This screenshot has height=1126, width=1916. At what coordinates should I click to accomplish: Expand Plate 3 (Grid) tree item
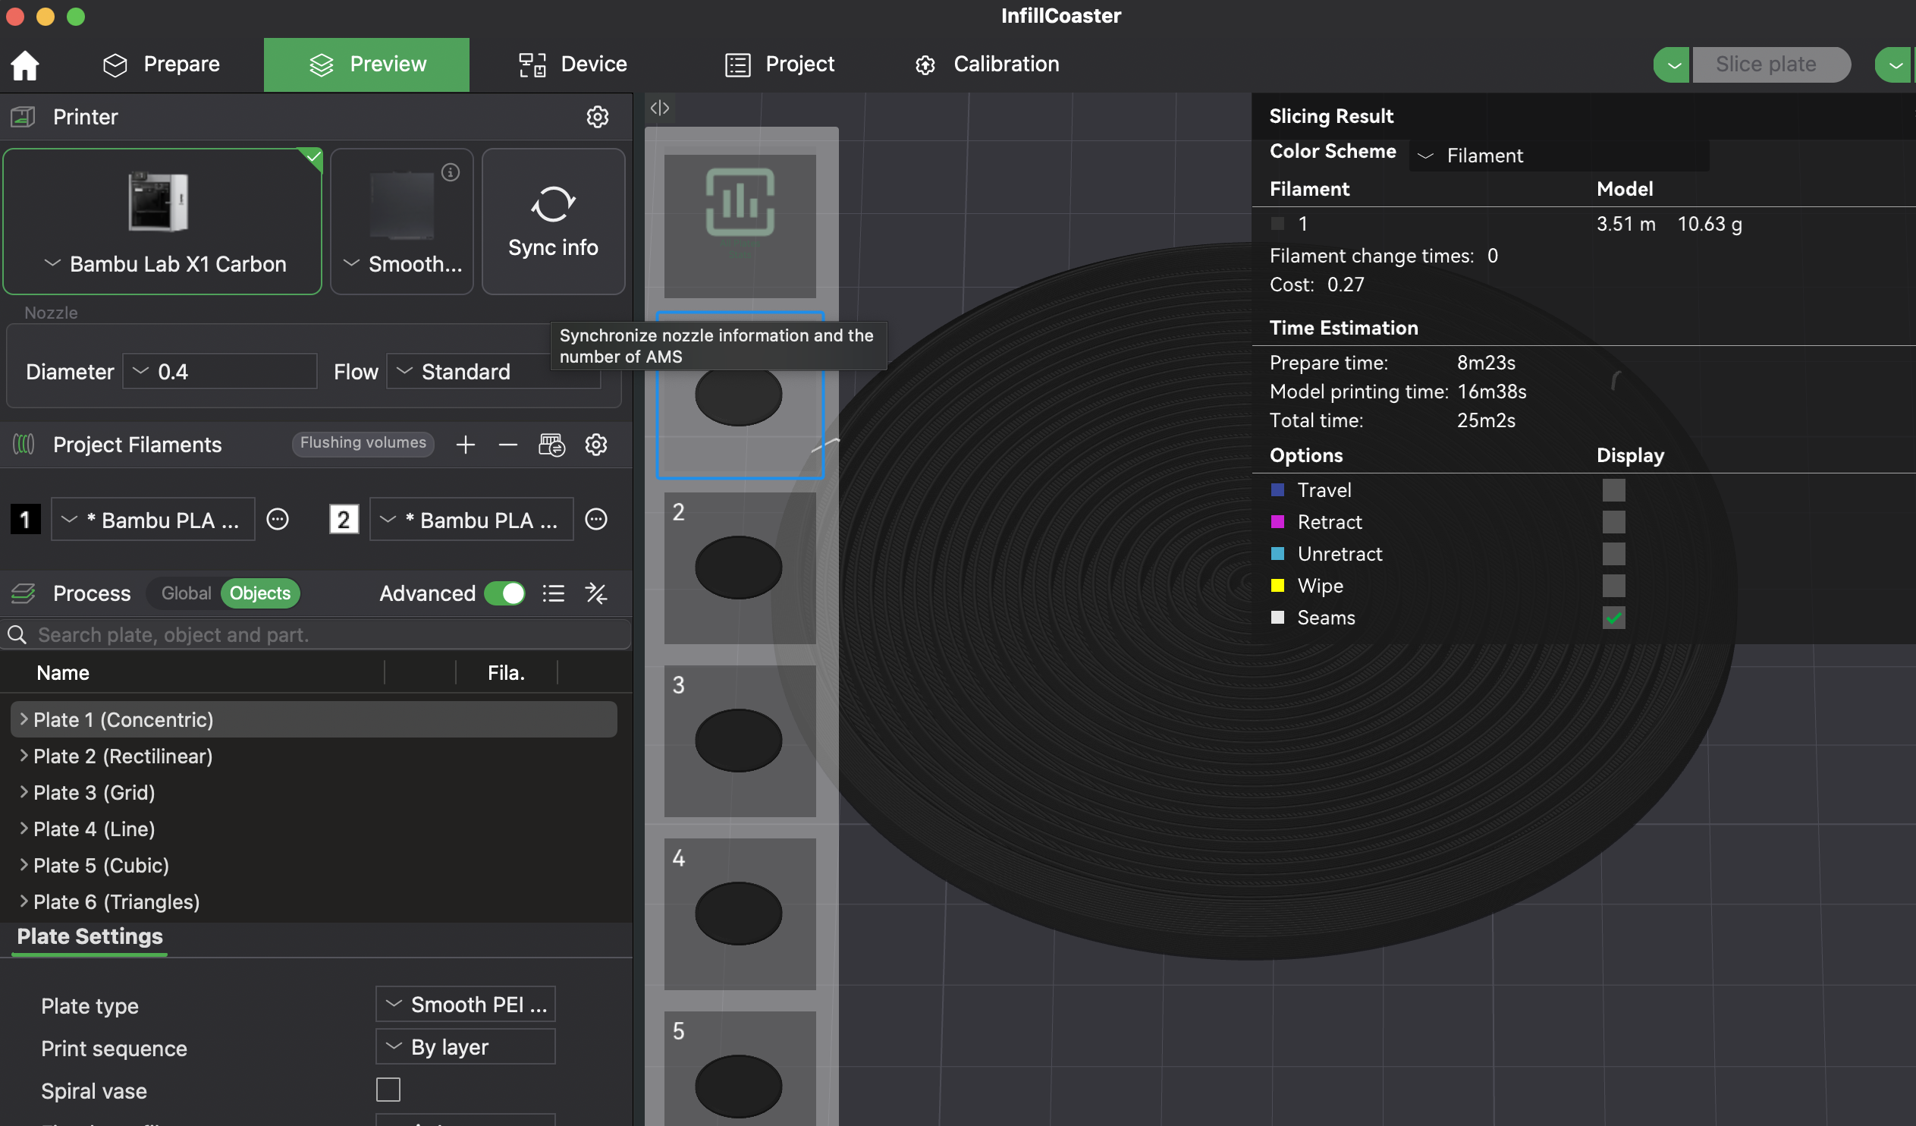pyautogui.click(x=24, y=792)
